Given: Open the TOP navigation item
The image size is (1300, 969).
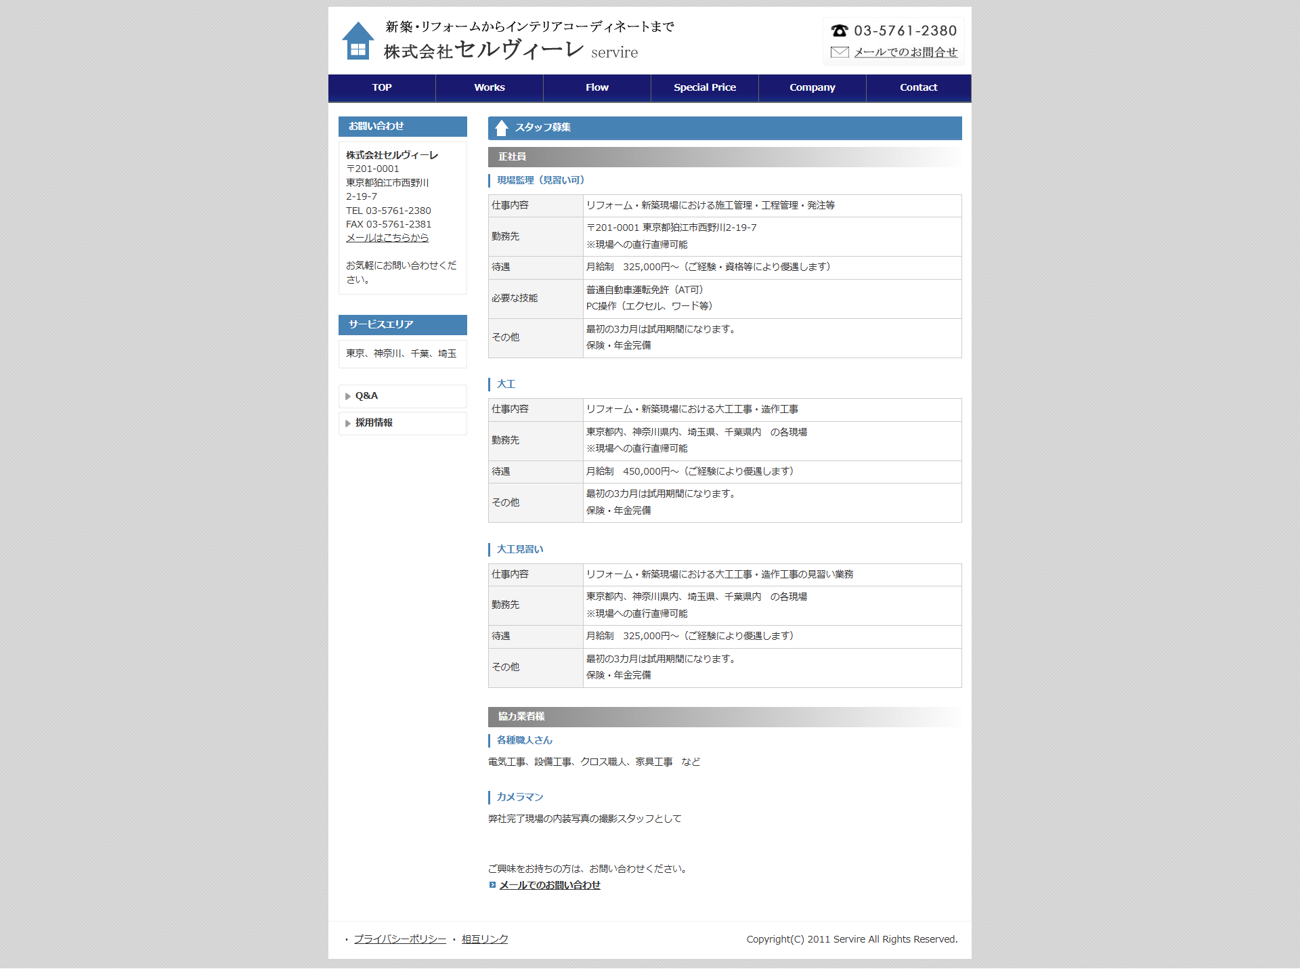Looking at the screenshot, I should 382,88.
